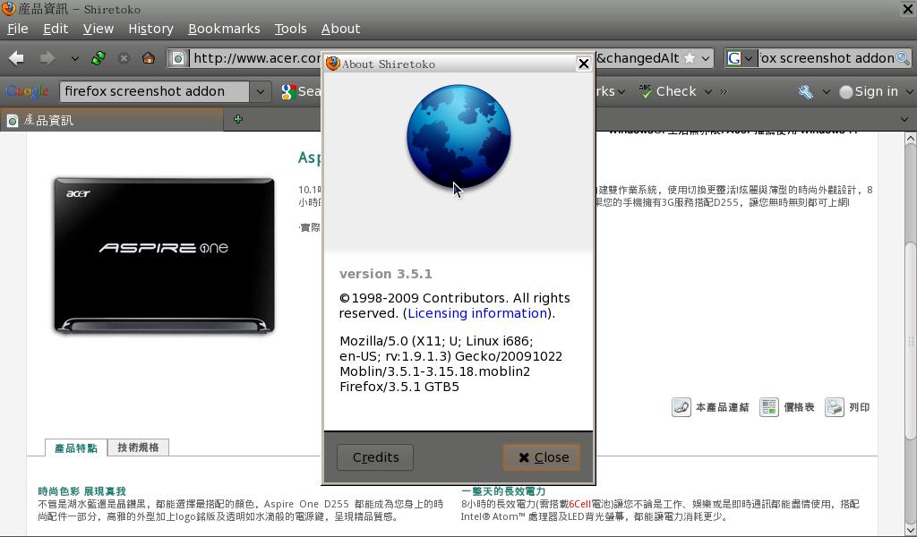The height and width of the screenshot is (537, 917).
Task: Reload the page with green refresh icon
Action: (x=99, y=58)
